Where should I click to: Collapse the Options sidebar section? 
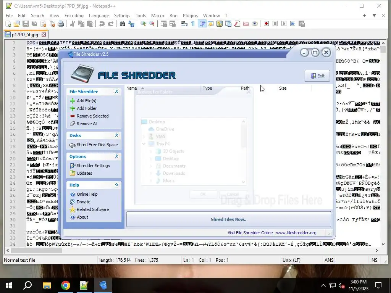point(116,156)
